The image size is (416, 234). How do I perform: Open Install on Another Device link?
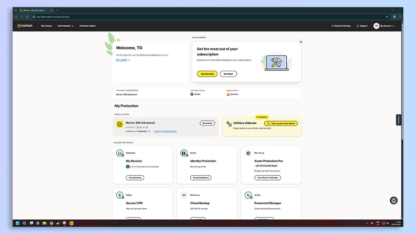[165, 131]
